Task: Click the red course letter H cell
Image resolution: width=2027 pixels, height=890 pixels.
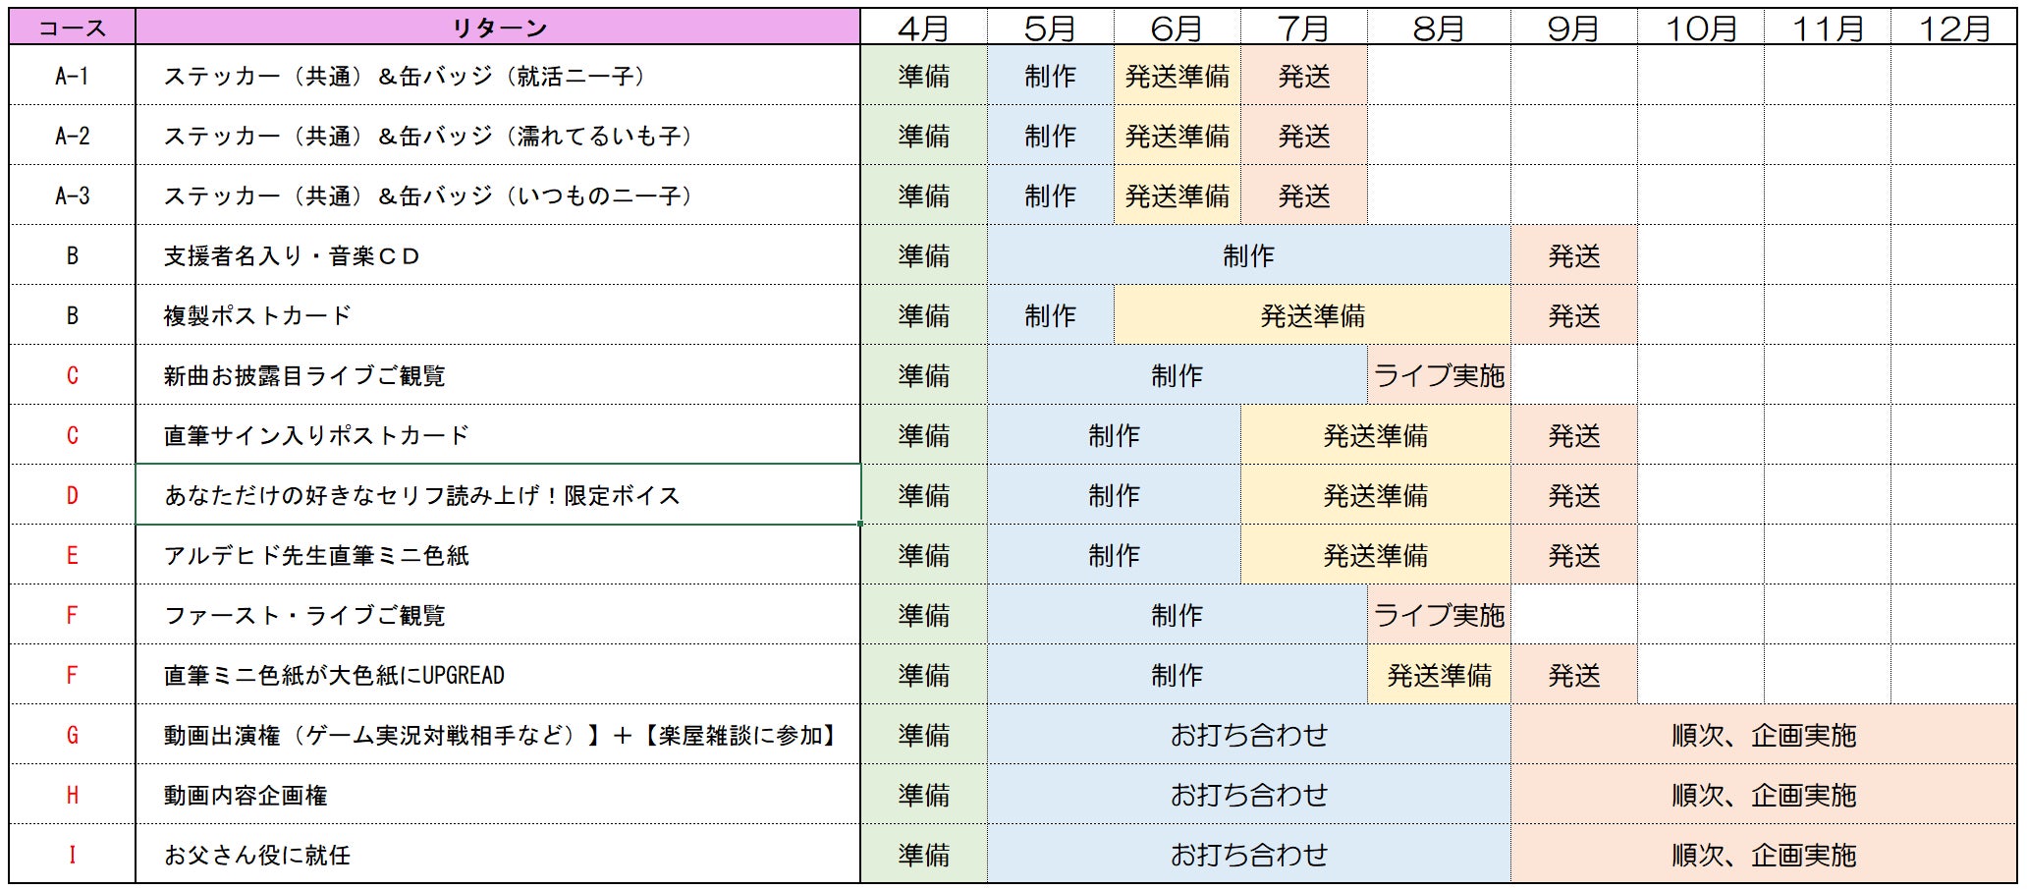Action: (72, 795)
